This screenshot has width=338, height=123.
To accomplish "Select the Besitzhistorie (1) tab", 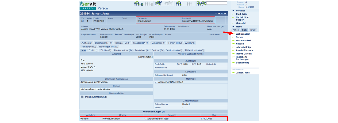I will tap(174, 50).
